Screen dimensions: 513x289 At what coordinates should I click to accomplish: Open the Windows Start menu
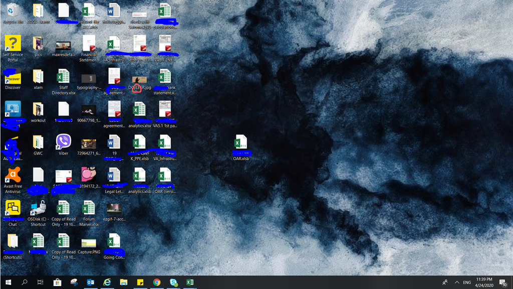[8, 282]
